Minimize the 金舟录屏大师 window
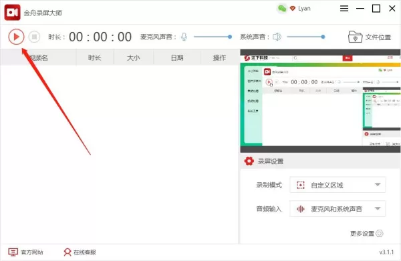 (360, 9)
